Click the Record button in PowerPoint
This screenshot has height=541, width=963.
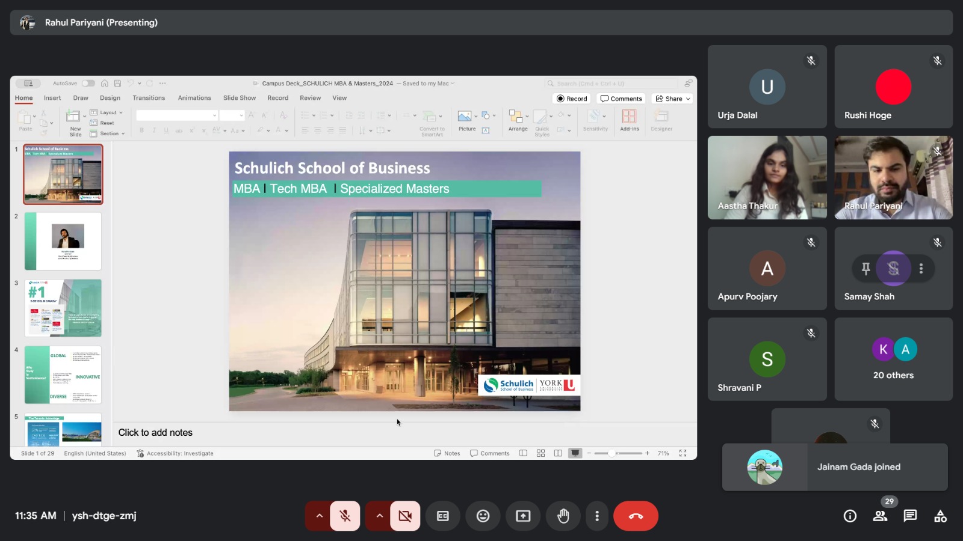572,99
